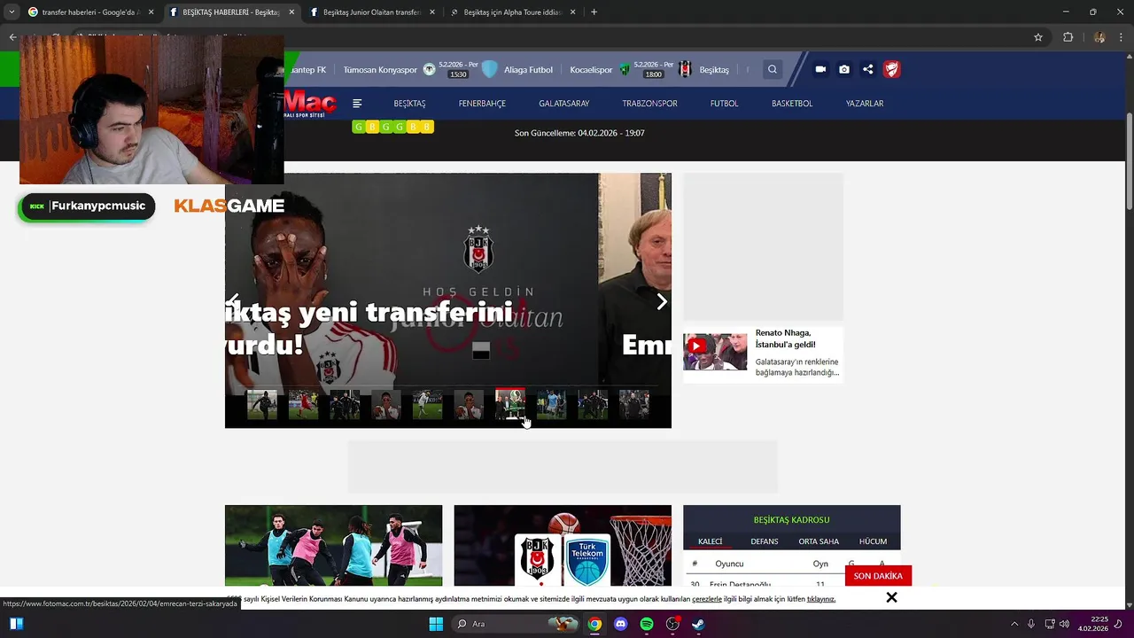Open the 'Renato Nhaga, İstanbul'a geldi!' headline
The height and width of the screenshot is (638, 1134).
click(x=785, y=338)
